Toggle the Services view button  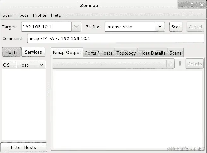click(x=33, y=52)
